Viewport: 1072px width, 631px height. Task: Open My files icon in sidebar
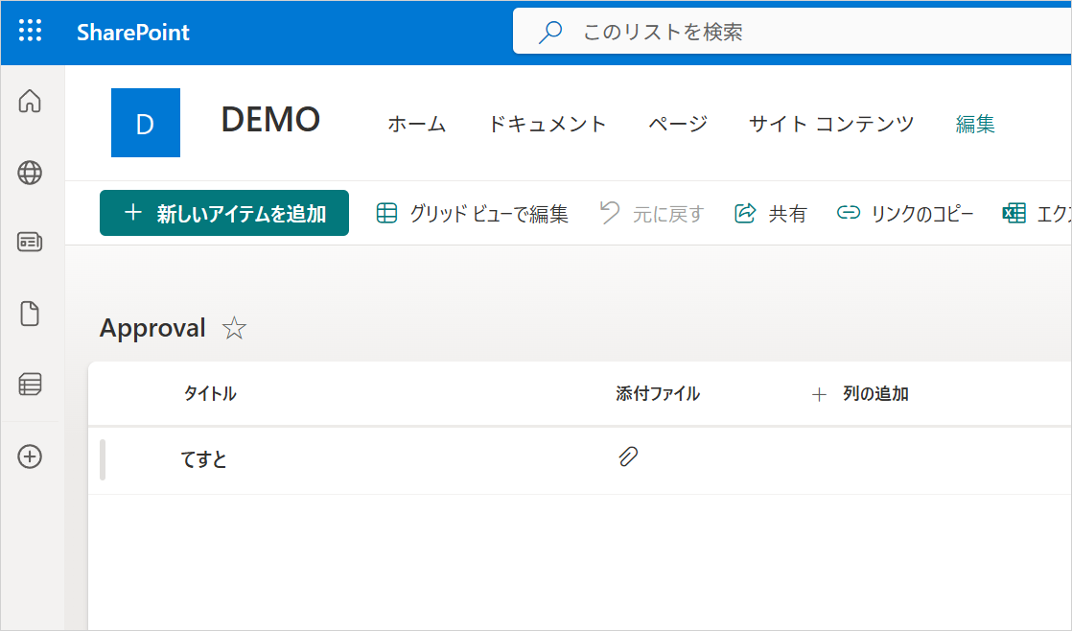31,314
